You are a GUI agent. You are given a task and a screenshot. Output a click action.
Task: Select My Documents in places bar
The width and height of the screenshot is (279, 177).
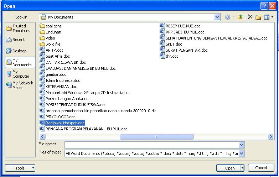(x=20, y=62)
